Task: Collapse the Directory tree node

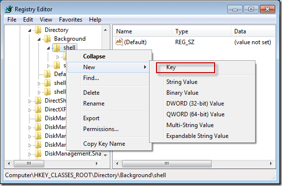Action: coord(30,30)
